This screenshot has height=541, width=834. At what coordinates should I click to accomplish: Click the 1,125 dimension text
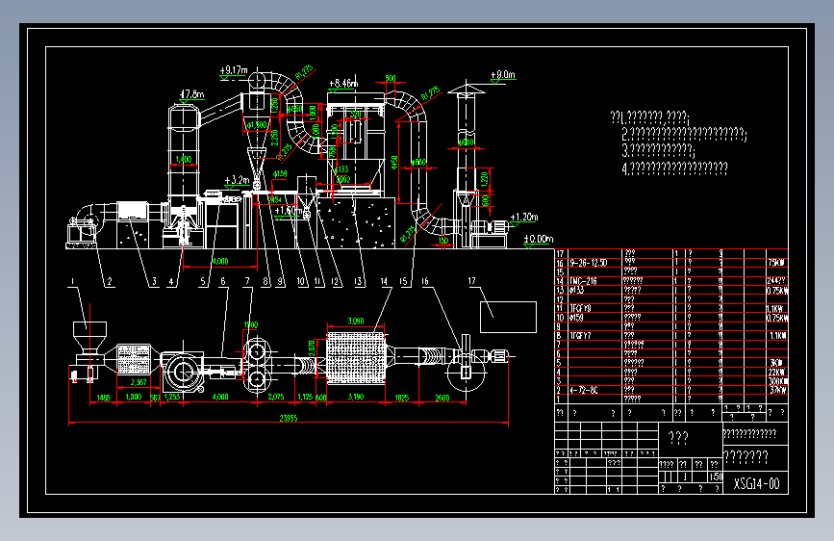click(305, 397)
